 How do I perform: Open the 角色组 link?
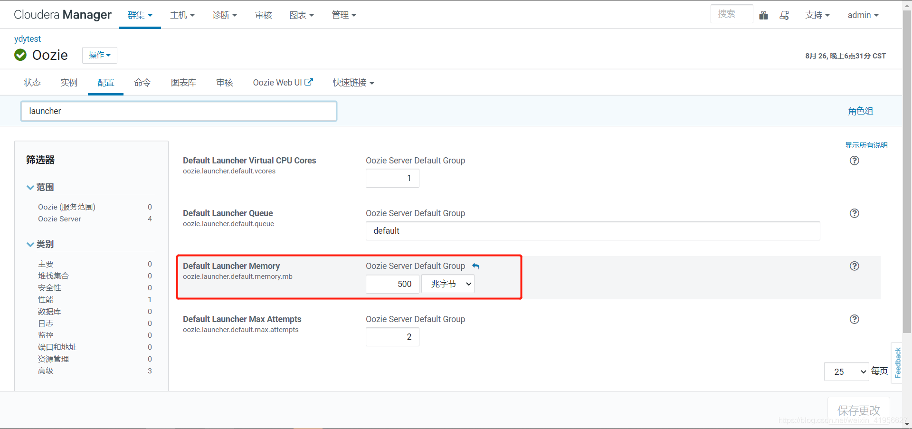(x=861, y=111)
